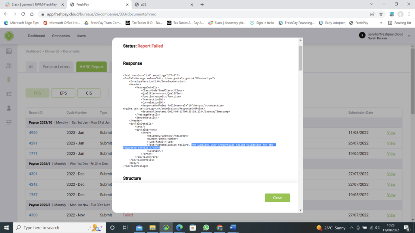Open Microsoft Store from taskbar

(x=193, y=227)
